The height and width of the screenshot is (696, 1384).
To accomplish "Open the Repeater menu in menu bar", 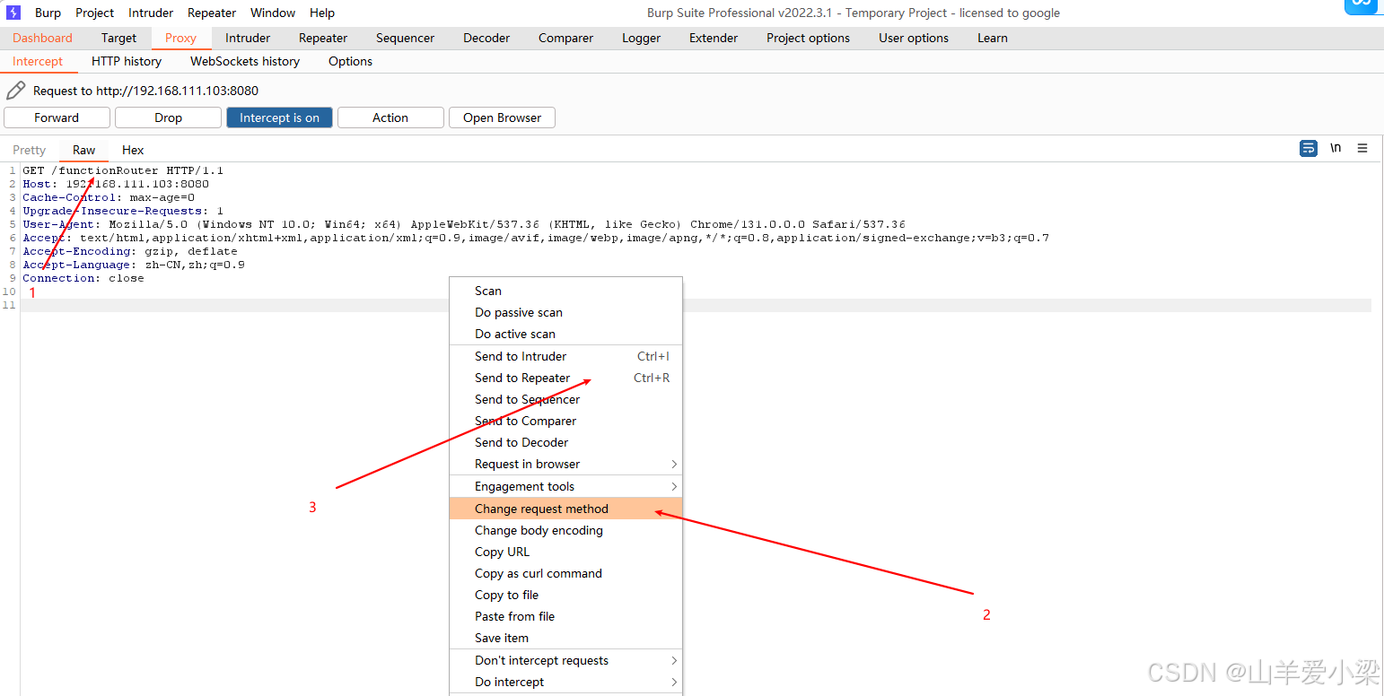I will click(212, 13).
